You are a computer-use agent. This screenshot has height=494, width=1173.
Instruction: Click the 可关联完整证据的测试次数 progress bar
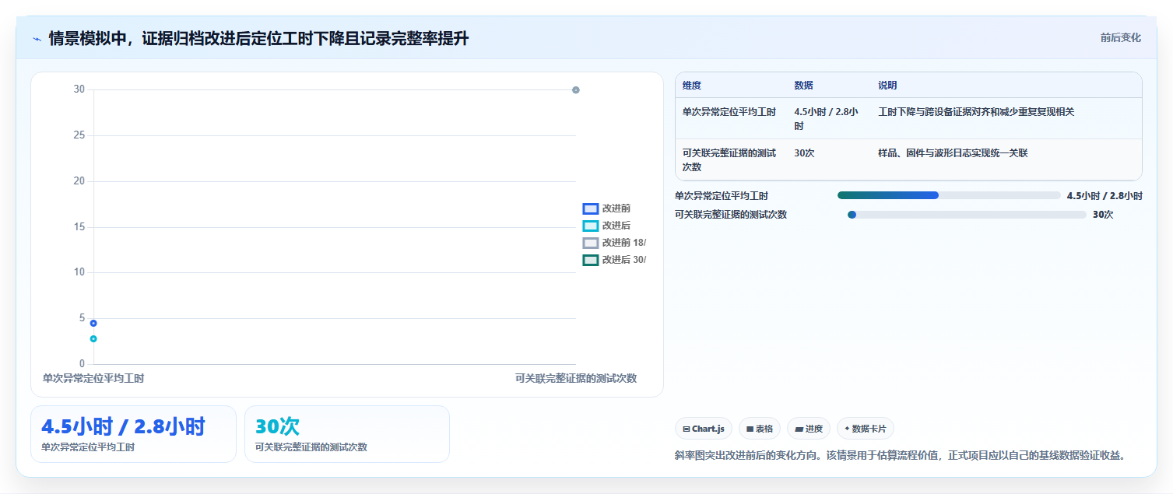pyautogui.click(x=967, y=215)
